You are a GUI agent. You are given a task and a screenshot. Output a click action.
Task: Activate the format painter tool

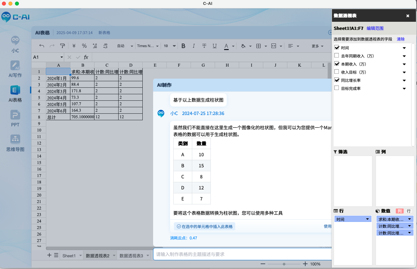(x=63, y=46)
